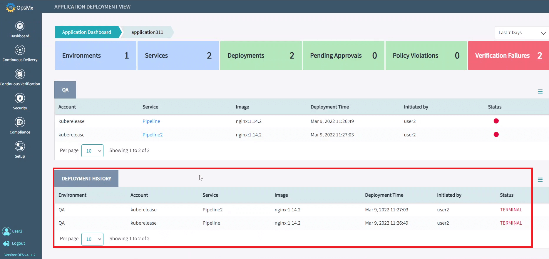The width and height of the screenshot is (549, 259).
Task: Open Deployment History hamburger menu
Action: [x=540, y=180]
